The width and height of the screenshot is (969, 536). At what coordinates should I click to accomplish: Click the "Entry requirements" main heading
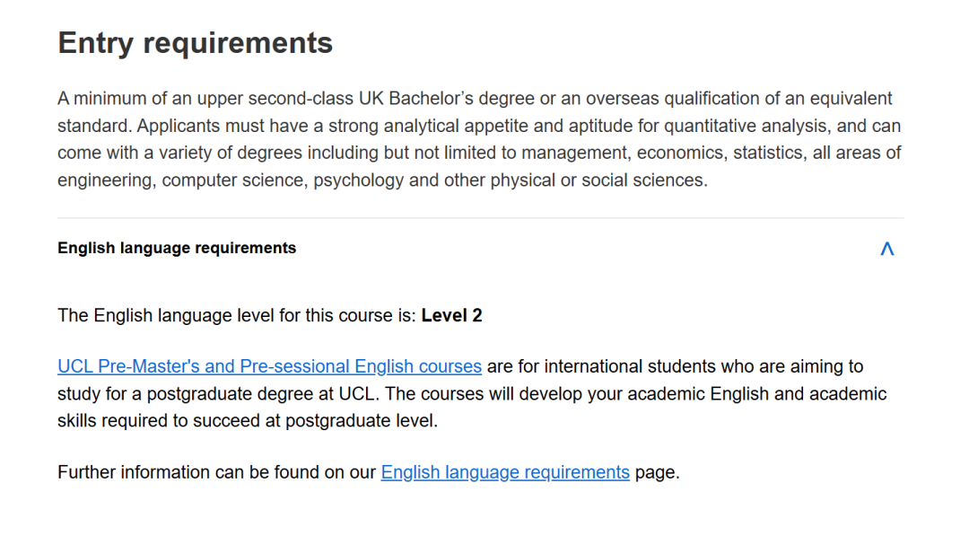[195, 43]
